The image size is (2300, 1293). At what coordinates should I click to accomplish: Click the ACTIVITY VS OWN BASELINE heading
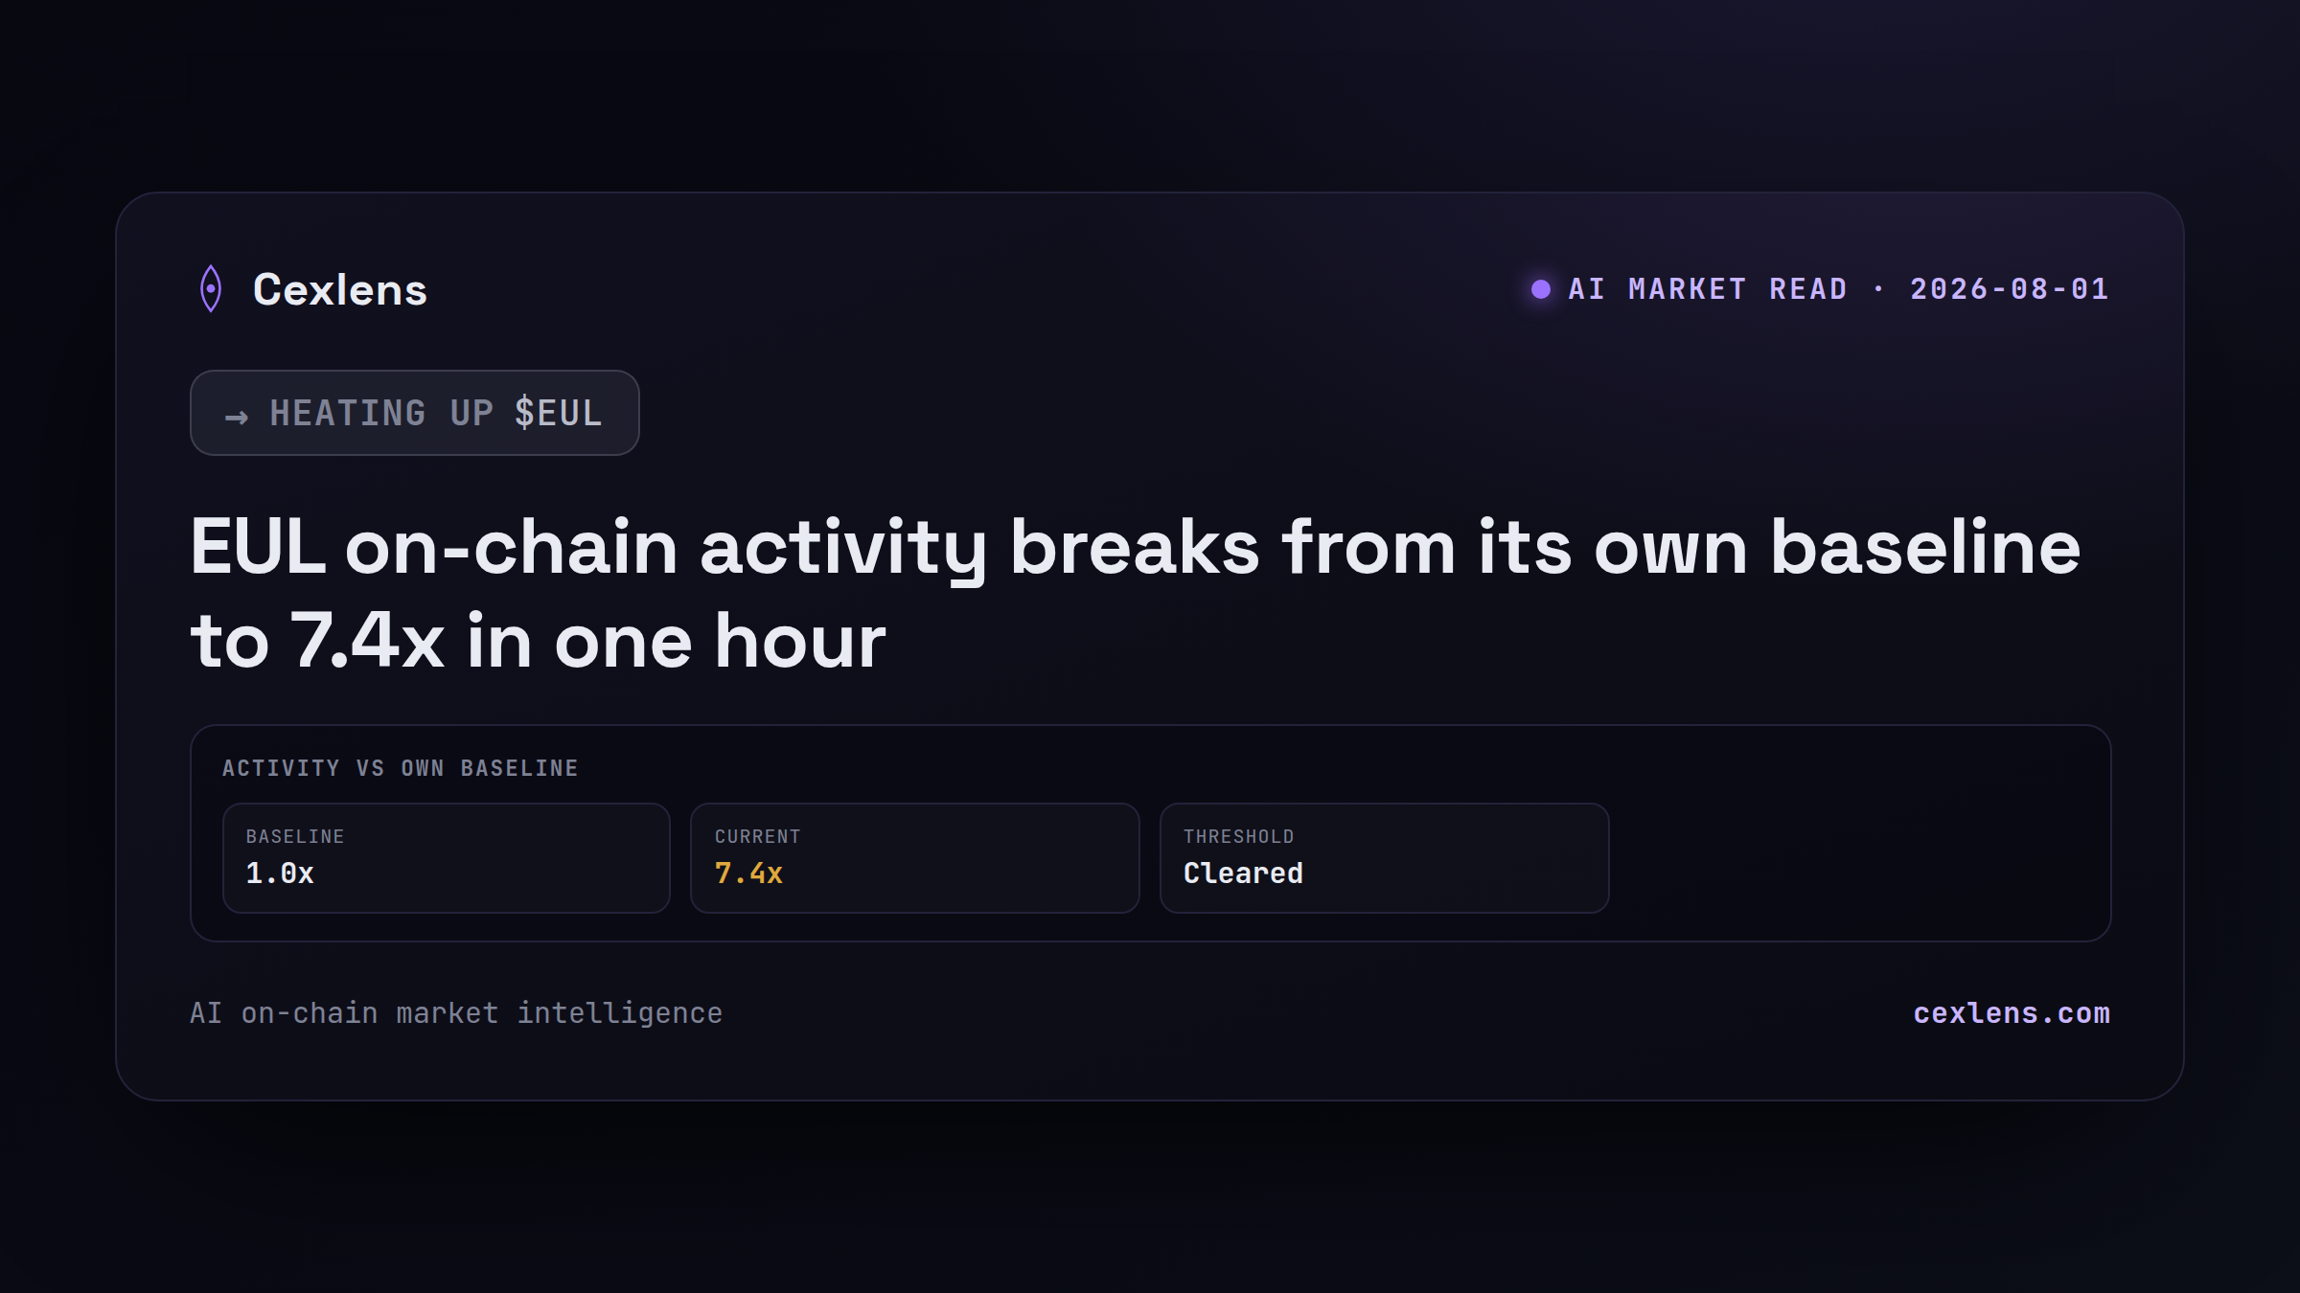(401, 768)
